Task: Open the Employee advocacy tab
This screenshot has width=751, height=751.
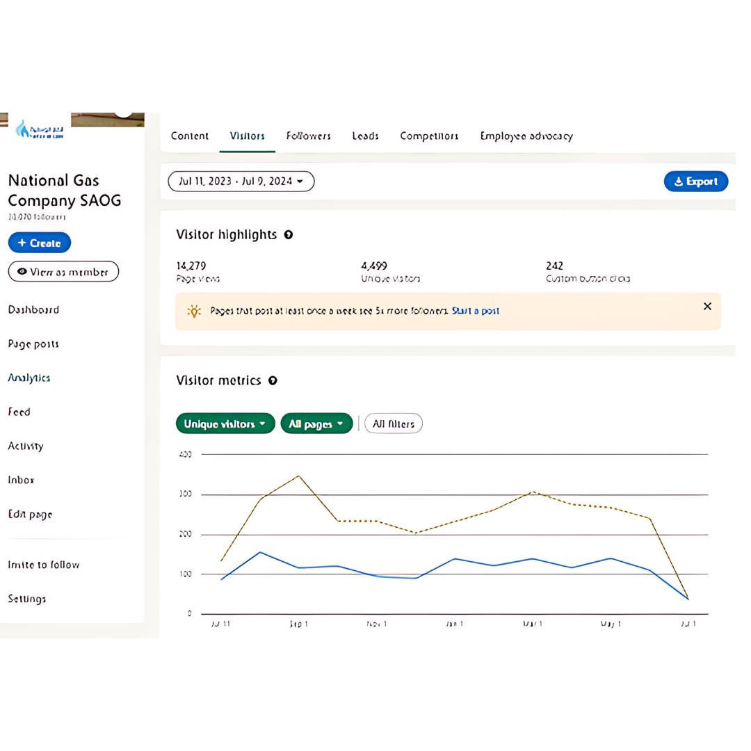Action: point(526,136)
